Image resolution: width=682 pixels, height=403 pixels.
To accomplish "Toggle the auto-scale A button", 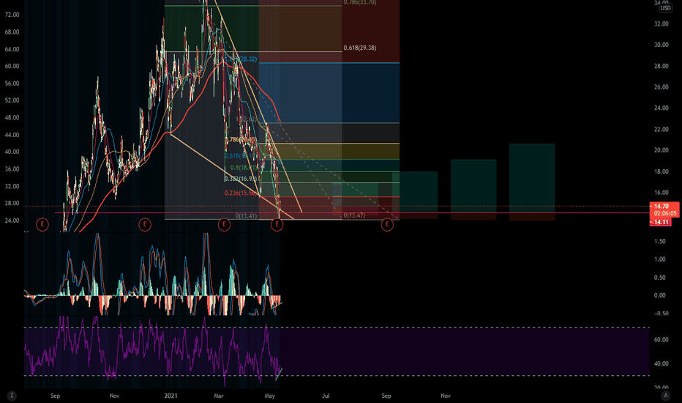I will [x=665, y=396].
